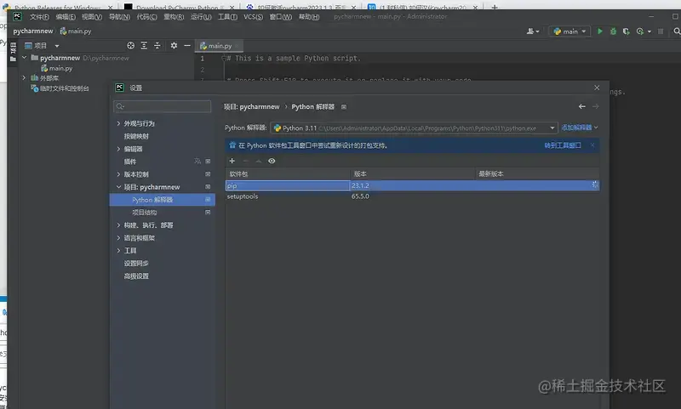Open the Refactor menu
The height and width of the screenshot is (409, 681).
tap(174, 16)
